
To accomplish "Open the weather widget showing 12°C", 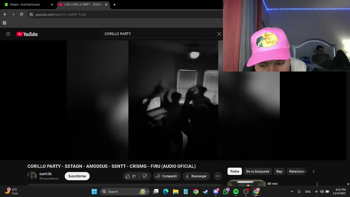I will tap(11, 192).
